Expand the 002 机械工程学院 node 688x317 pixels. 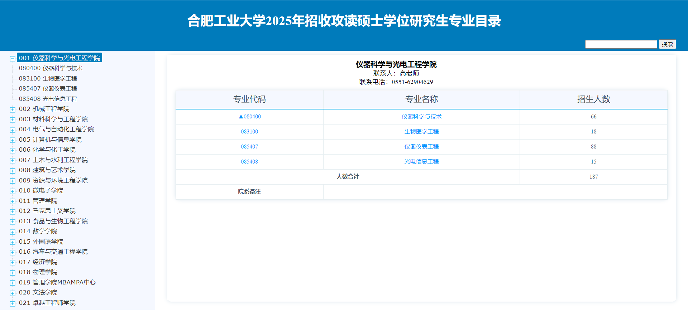(x=13, y=109)
